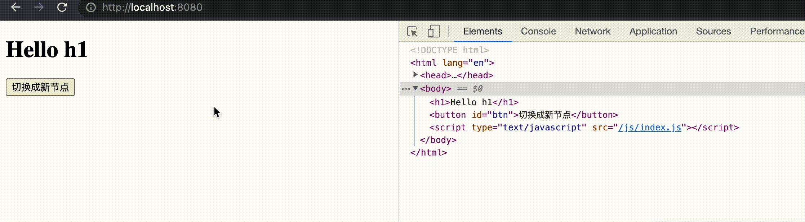Open the /js/index.js script link
Image resolution: width=805 pixels, height=222 pixels.
click(650, 128)
